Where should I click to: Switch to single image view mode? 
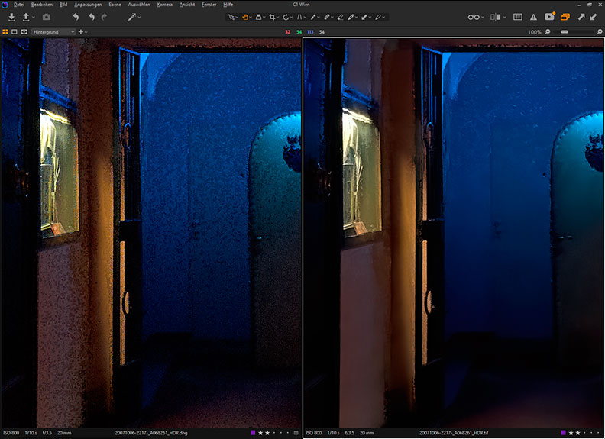(15, 32)
